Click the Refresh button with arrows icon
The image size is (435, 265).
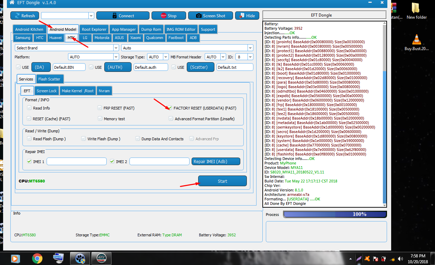point(25,16)
